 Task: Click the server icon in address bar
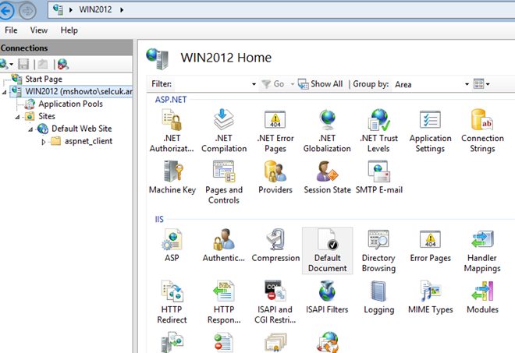(x=59, y=9)
